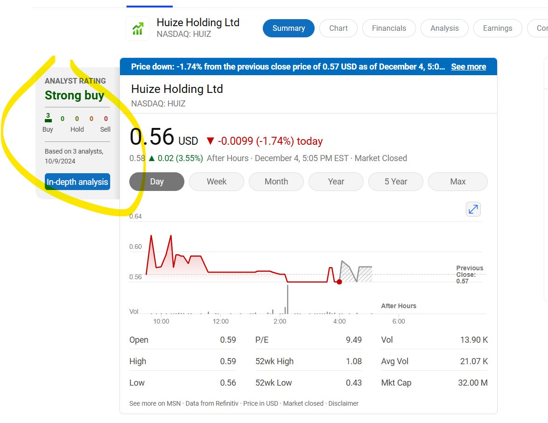Click the 52wk High value 1.08
The height and width of the screenshot is (423, 548).
(x=354, y=361)
